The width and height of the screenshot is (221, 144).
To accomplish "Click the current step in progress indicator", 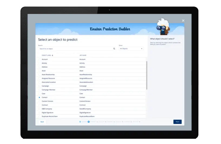I will [89, 122].
